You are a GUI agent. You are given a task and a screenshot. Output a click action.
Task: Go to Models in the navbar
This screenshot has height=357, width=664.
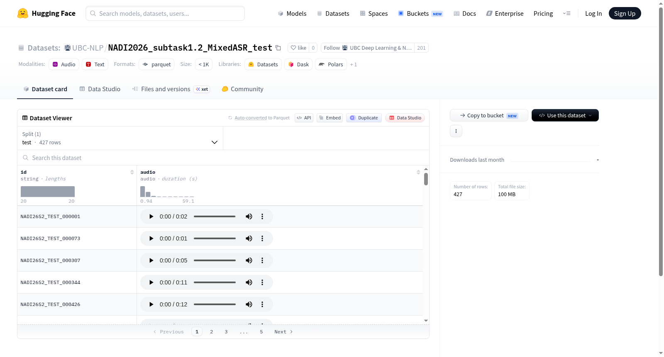(x=292, y=13)
